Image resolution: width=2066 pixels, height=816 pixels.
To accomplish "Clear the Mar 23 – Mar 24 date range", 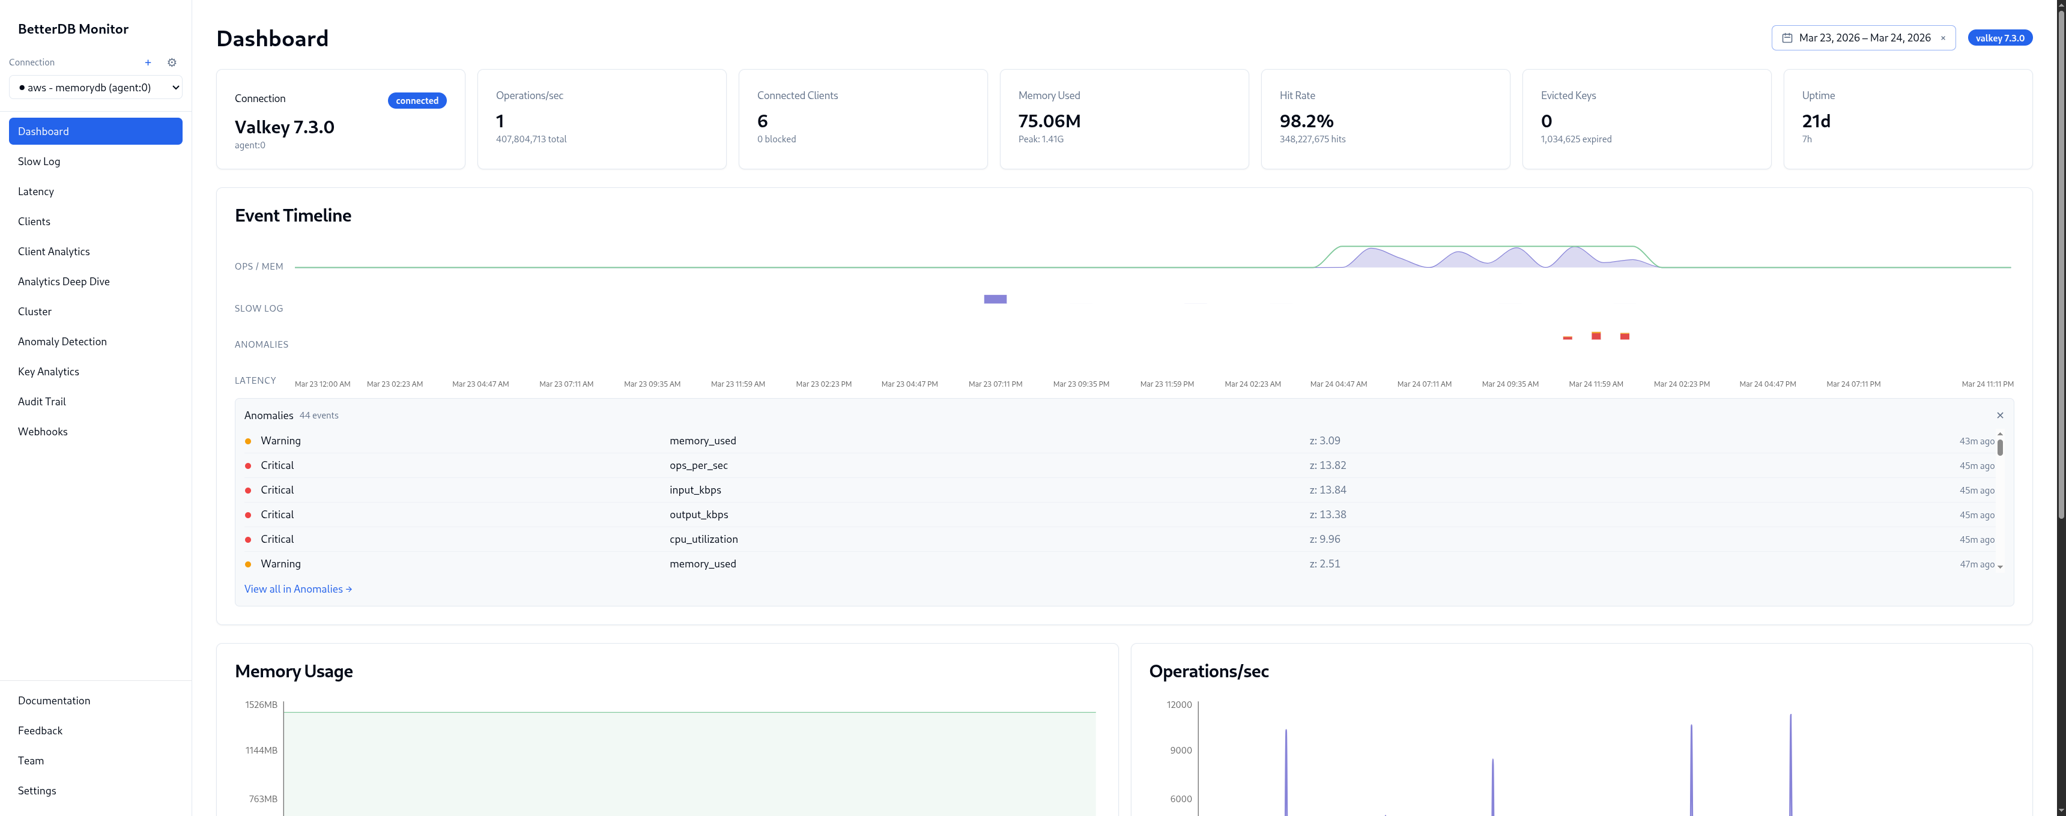I will coord(1942,38).
